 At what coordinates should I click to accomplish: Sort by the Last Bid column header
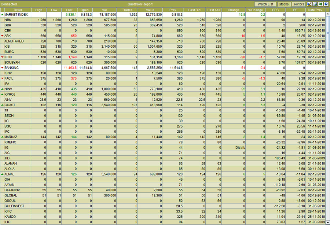click(194, 10)
